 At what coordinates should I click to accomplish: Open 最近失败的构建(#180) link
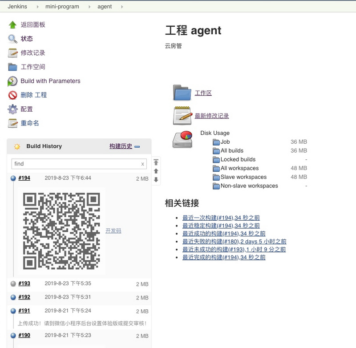211,241
